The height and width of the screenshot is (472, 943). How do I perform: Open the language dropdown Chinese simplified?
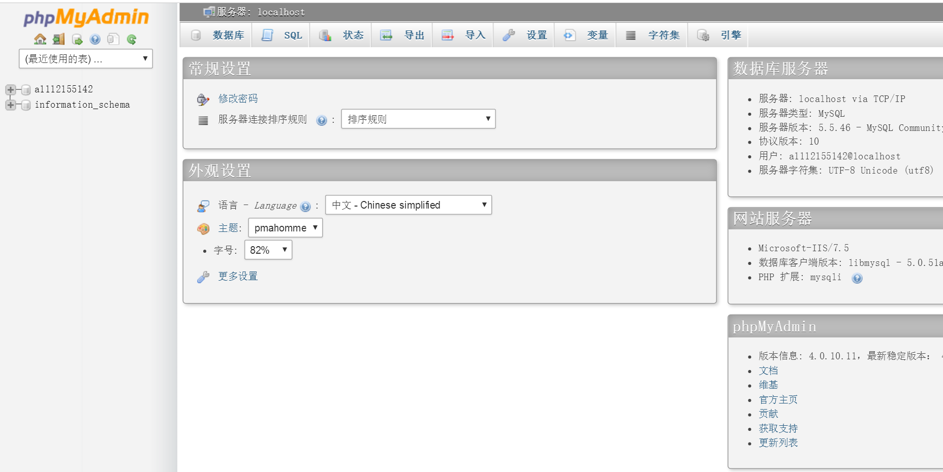(408, 205)
